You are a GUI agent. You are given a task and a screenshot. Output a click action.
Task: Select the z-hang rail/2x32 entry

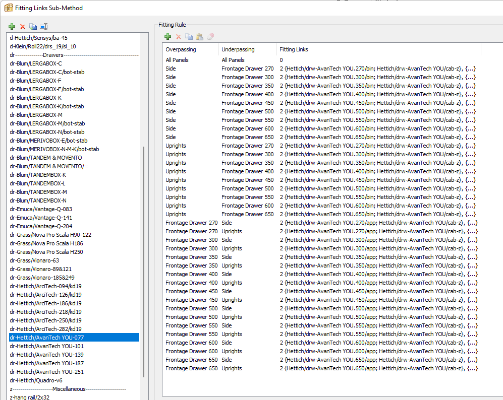pos(74,397)
